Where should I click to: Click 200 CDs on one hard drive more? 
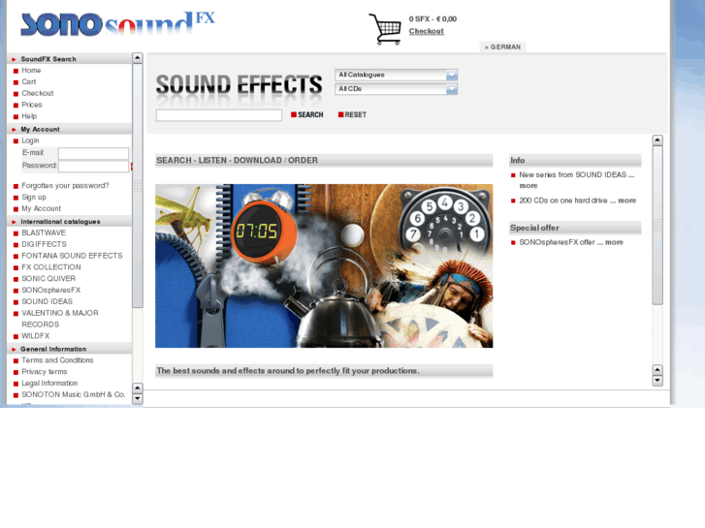[626, 201]
